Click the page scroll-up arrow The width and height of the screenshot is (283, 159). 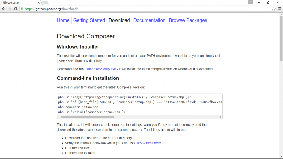[x=281, y=14]
